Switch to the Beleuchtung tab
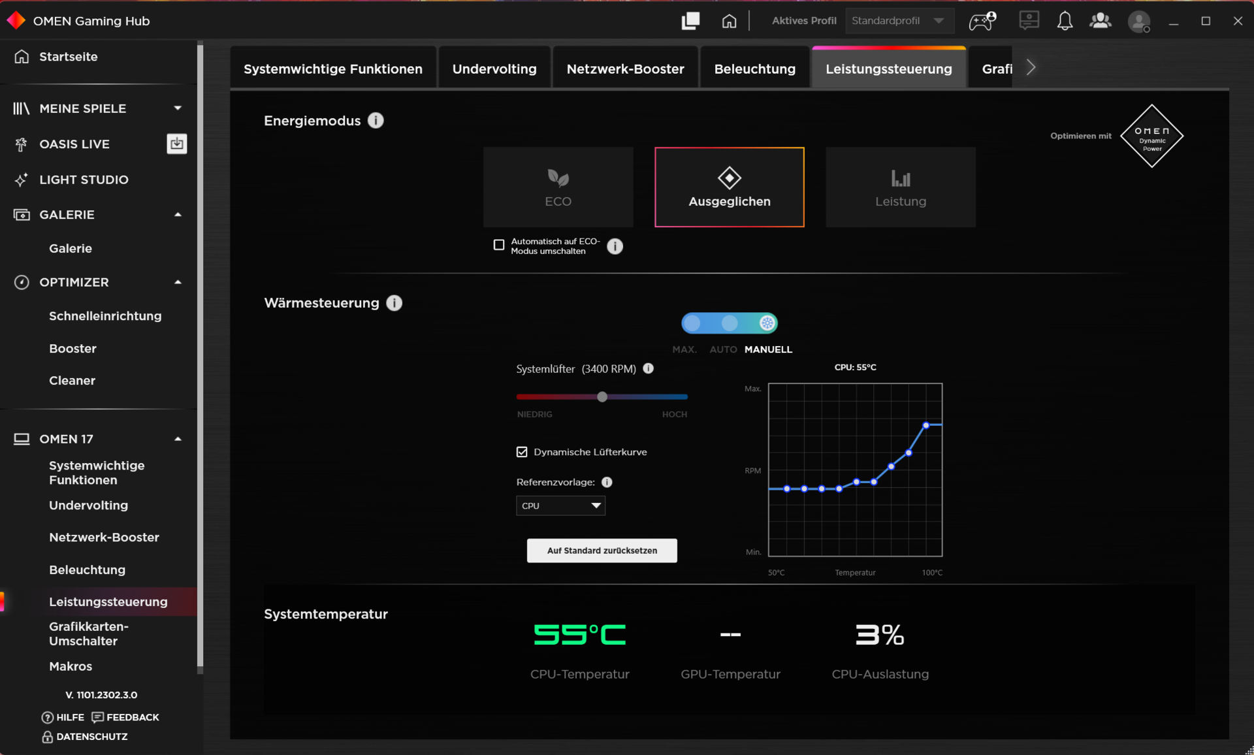1254x755 pixels. click(x=754, y=69)
